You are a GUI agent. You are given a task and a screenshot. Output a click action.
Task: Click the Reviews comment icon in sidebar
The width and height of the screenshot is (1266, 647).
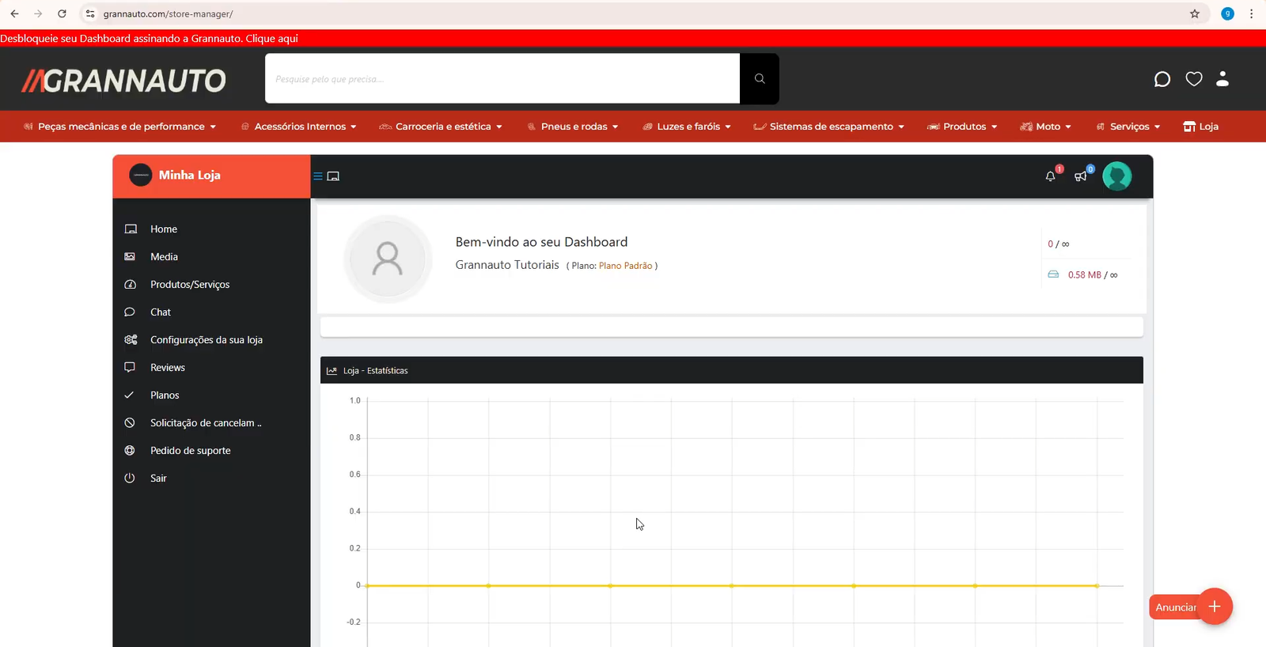click(x=130, y=368)
